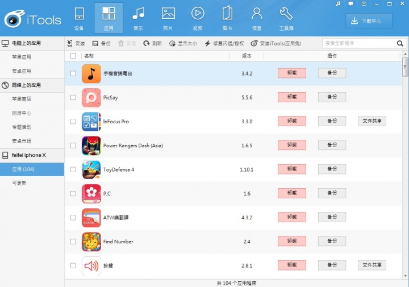
Task: Click the P.C. flower app icon
Action: 91,194
